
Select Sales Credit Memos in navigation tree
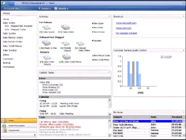click(12, 46)
